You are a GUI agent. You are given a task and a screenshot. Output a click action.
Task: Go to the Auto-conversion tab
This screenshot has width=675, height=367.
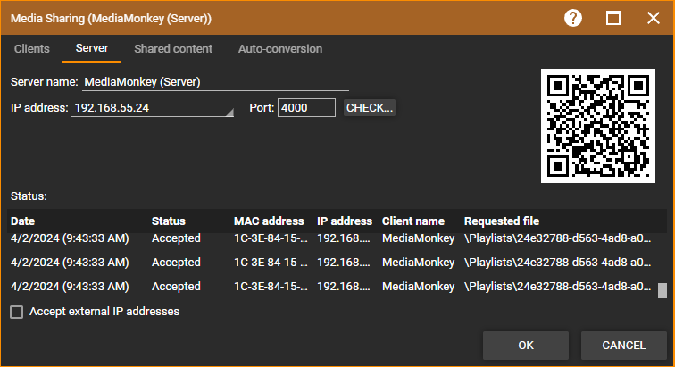(279, 49)
